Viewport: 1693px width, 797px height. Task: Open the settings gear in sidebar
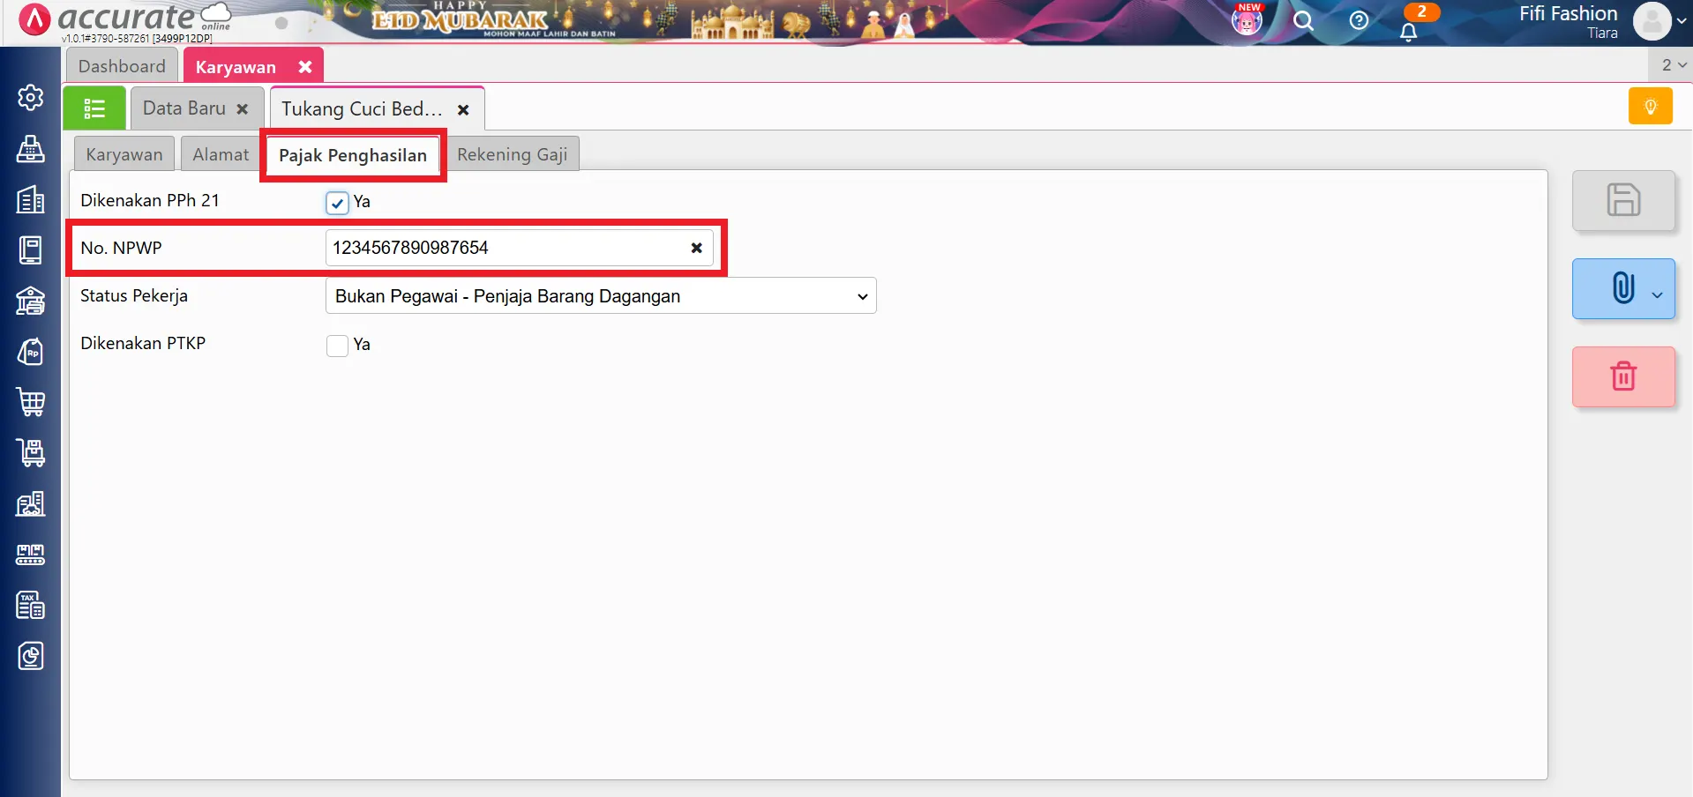[31, 97]
